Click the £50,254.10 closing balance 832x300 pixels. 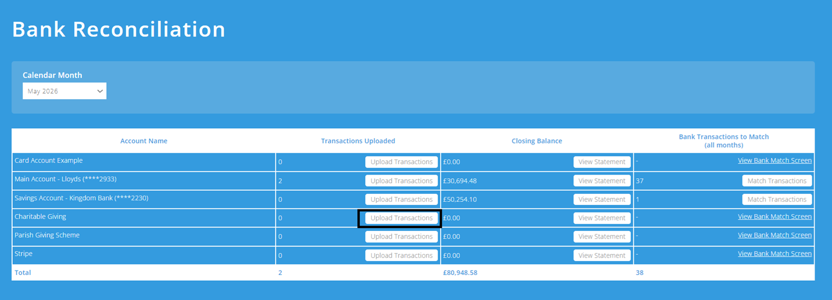click(460, 199)
